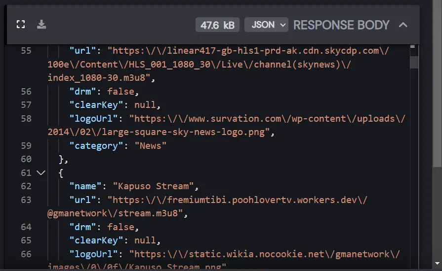Image resolution: width=442 pixels, height=271 pixels.
Task: Click the RESPONSE BODY heading
Action: 341,25
